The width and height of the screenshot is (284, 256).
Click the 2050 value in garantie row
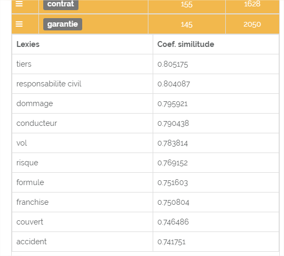(252, 25)
